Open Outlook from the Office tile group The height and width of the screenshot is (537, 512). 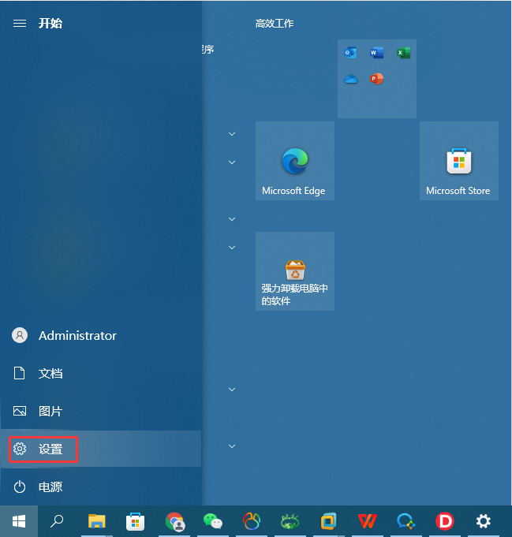point(350,53)
